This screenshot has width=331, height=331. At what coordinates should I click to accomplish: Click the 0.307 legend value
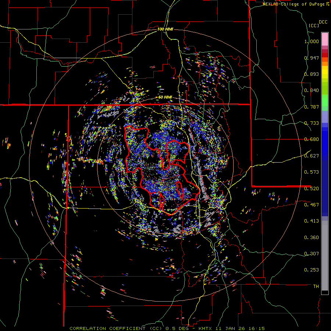[x=312, y=253]
